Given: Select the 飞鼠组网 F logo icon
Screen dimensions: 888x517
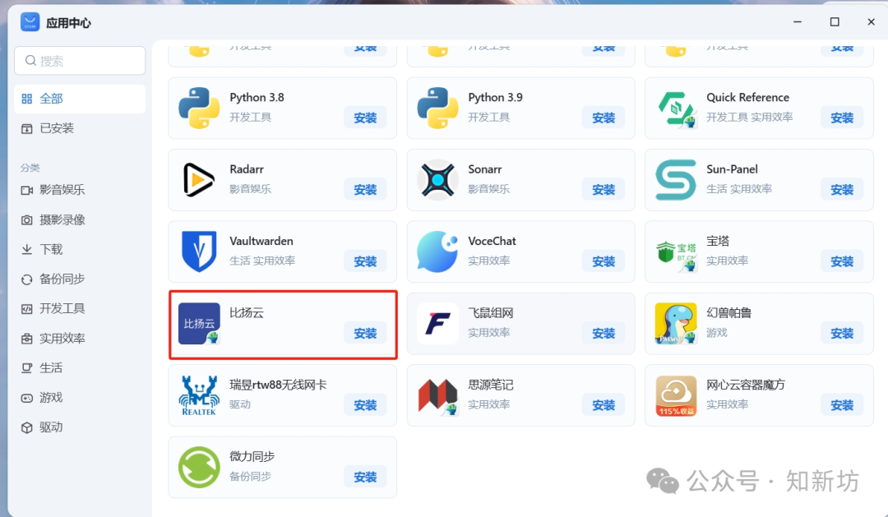Looking at the screenshot, I should [437, 323].
